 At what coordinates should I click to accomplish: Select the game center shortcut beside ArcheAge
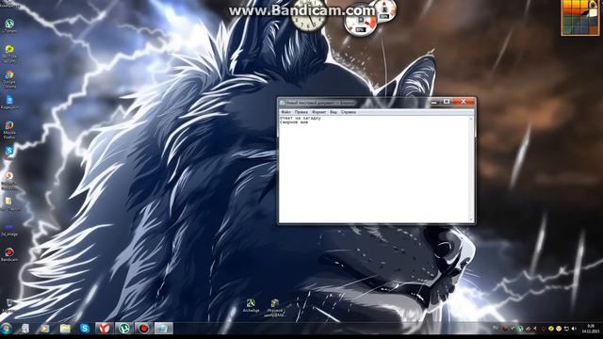(x=275, y=308)
